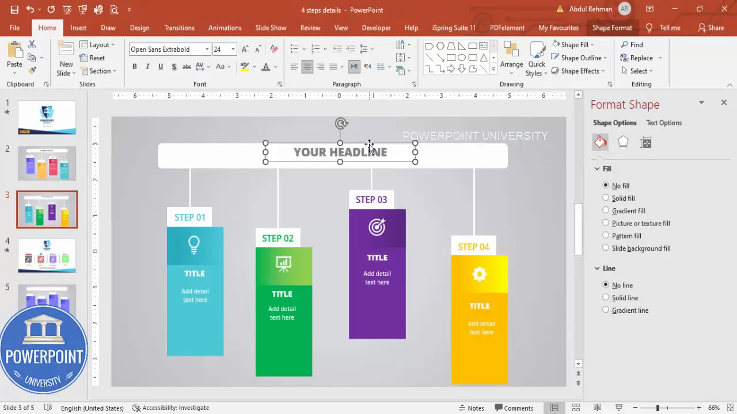
Task: Click the rotate handle above headline
Action: pos(341,123)
